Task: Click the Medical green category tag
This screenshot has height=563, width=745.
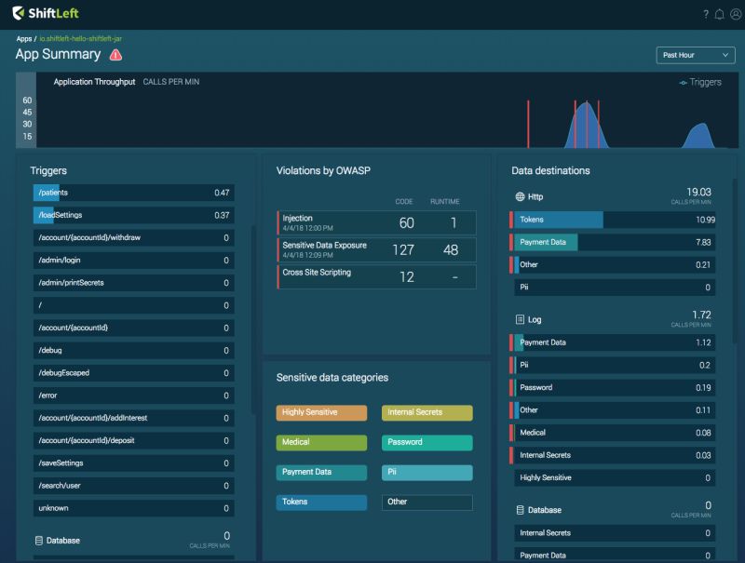Action: (321, 442)
